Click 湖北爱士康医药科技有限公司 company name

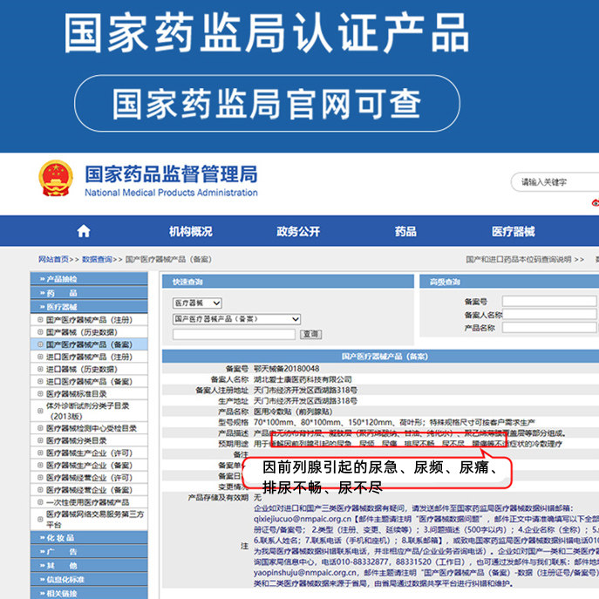pyautogui.click(x=303, y=379)
